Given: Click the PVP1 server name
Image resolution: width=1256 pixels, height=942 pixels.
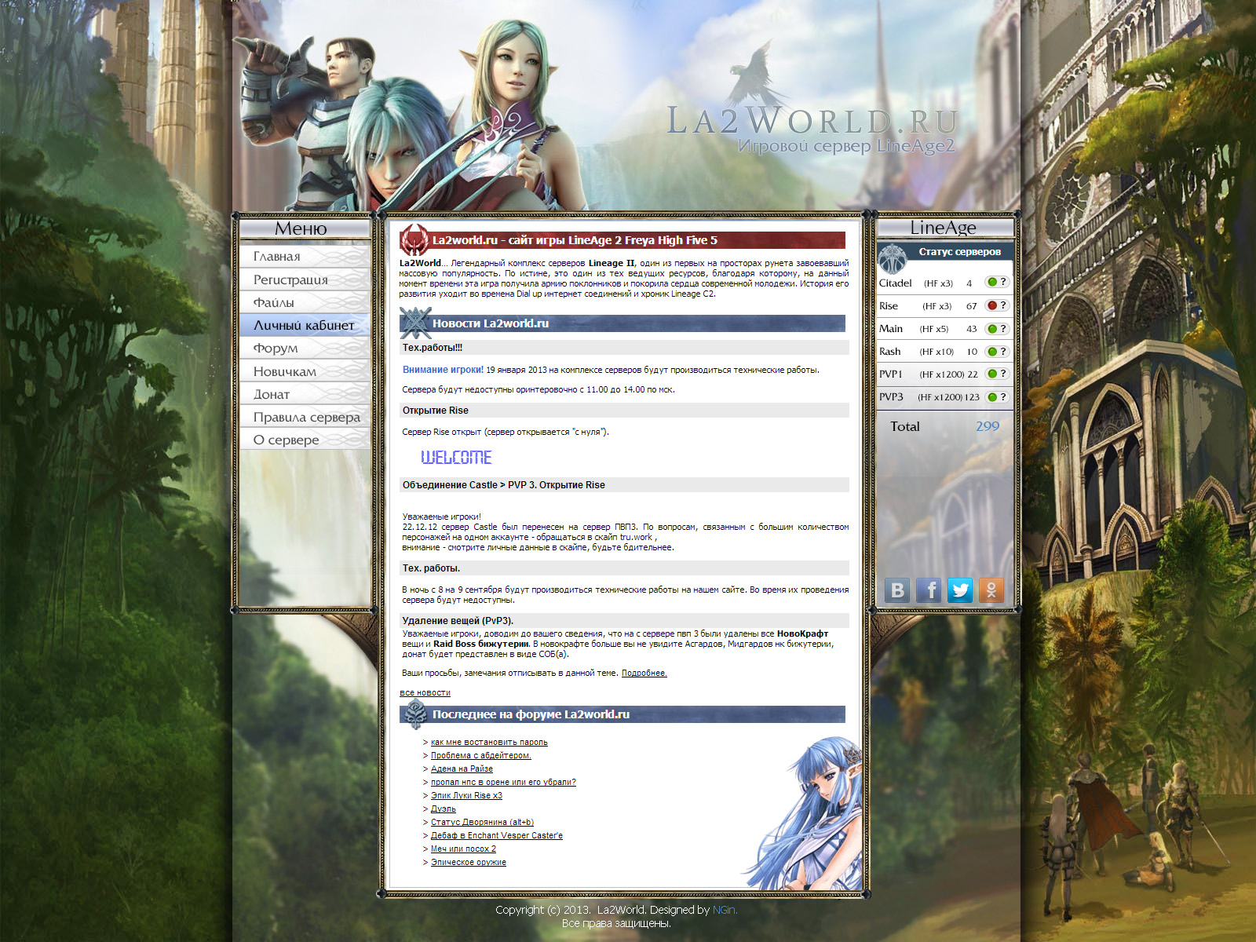Looking at the screenshot, I should tap(891, 374).
